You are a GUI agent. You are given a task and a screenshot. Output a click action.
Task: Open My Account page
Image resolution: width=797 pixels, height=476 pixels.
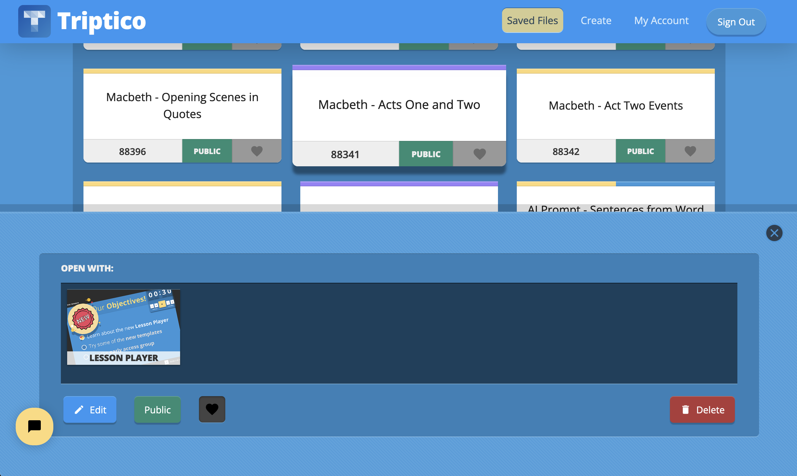[661, 21]
